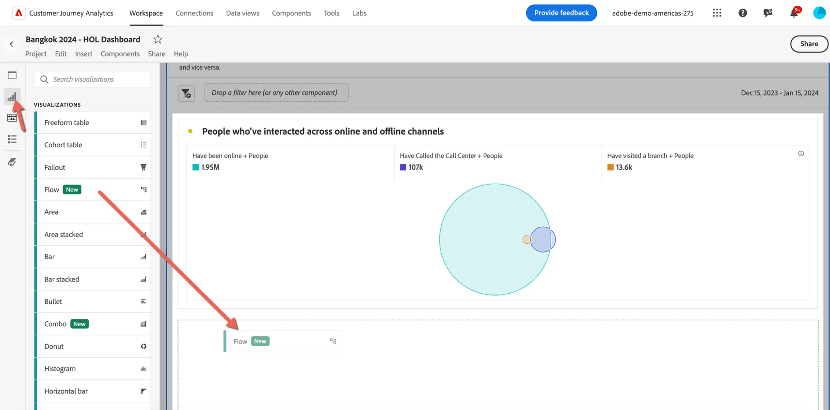Open the top Components tab
The width and height of the screenshot is (830, 410).
[291, 13]
